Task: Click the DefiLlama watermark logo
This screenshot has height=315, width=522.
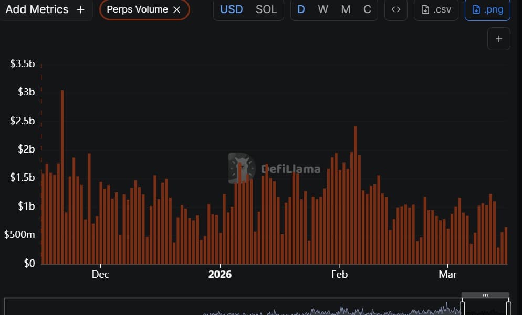Action: coord(241,168)
